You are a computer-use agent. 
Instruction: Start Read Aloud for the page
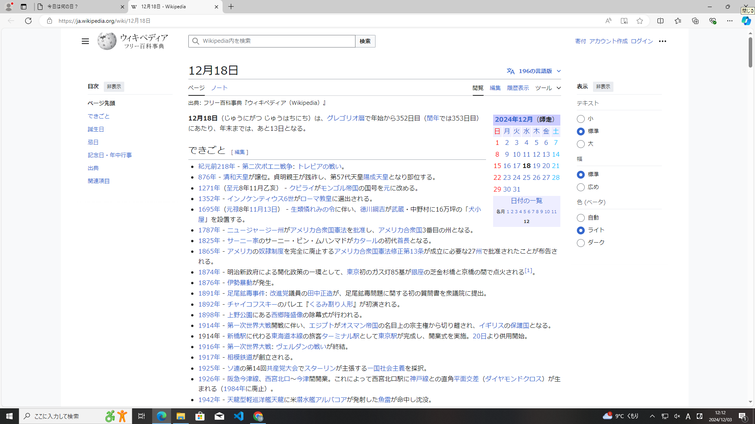[608, 21]
